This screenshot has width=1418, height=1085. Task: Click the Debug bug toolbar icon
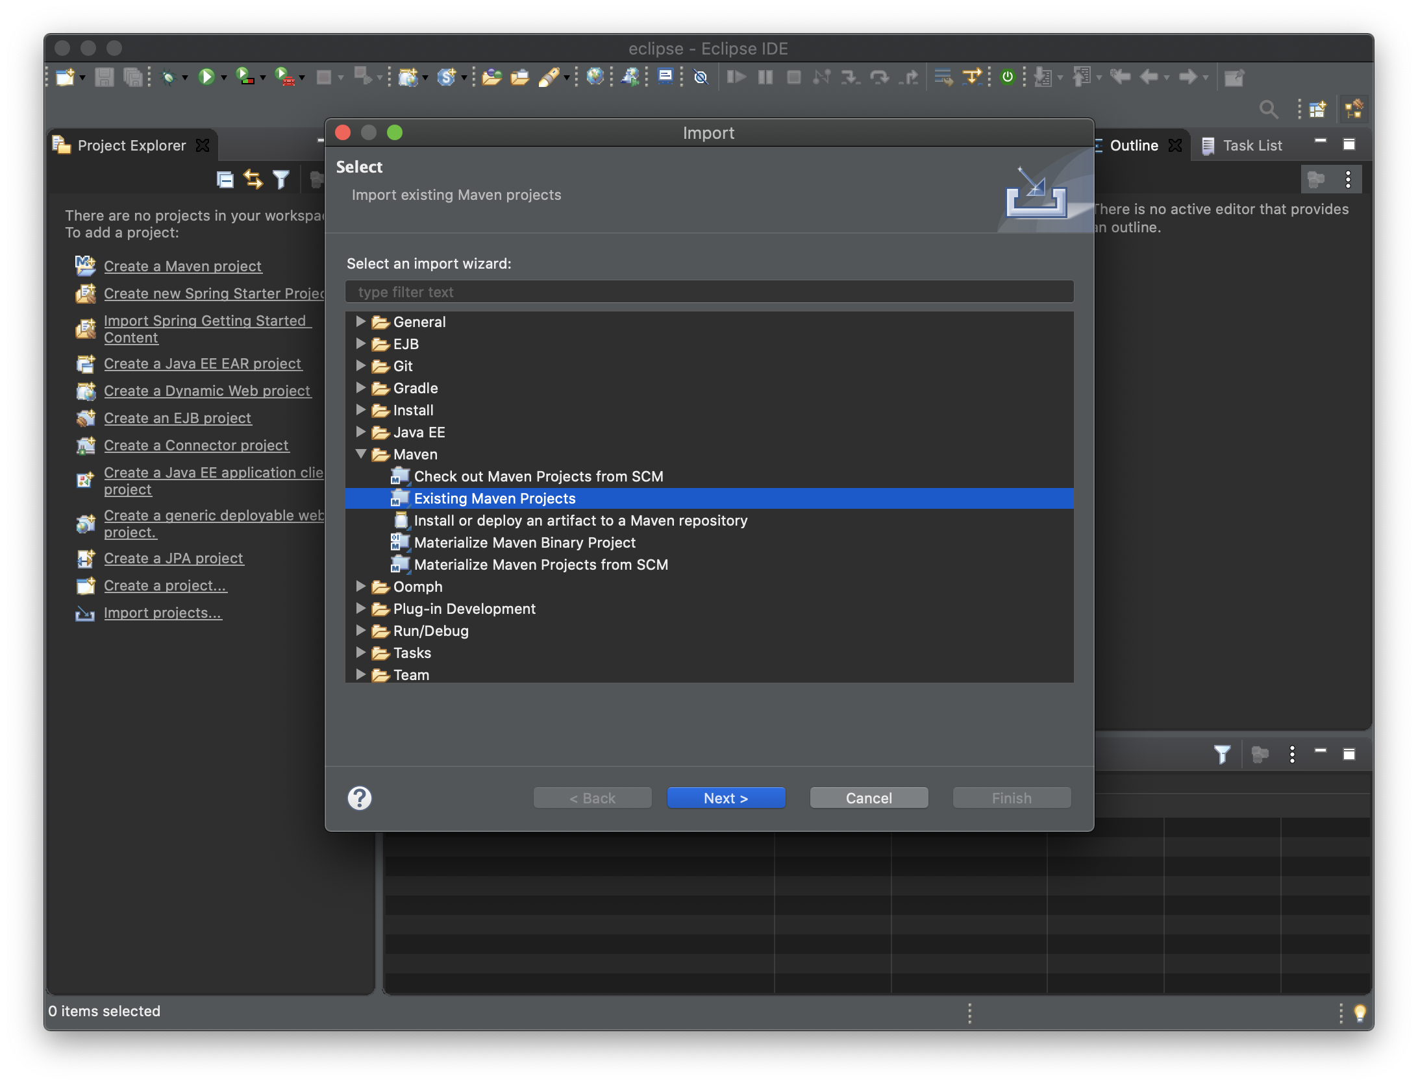[169, 77]
